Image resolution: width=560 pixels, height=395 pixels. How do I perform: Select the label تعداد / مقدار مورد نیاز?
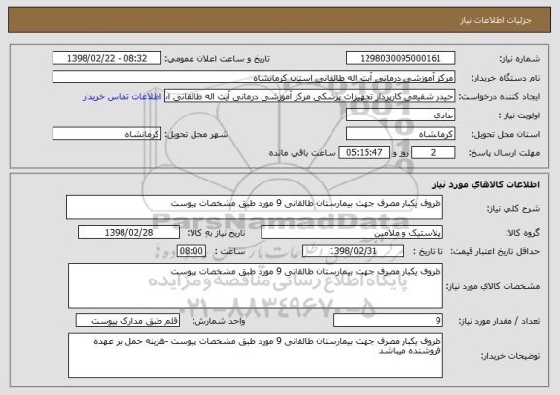pos(499,321)
